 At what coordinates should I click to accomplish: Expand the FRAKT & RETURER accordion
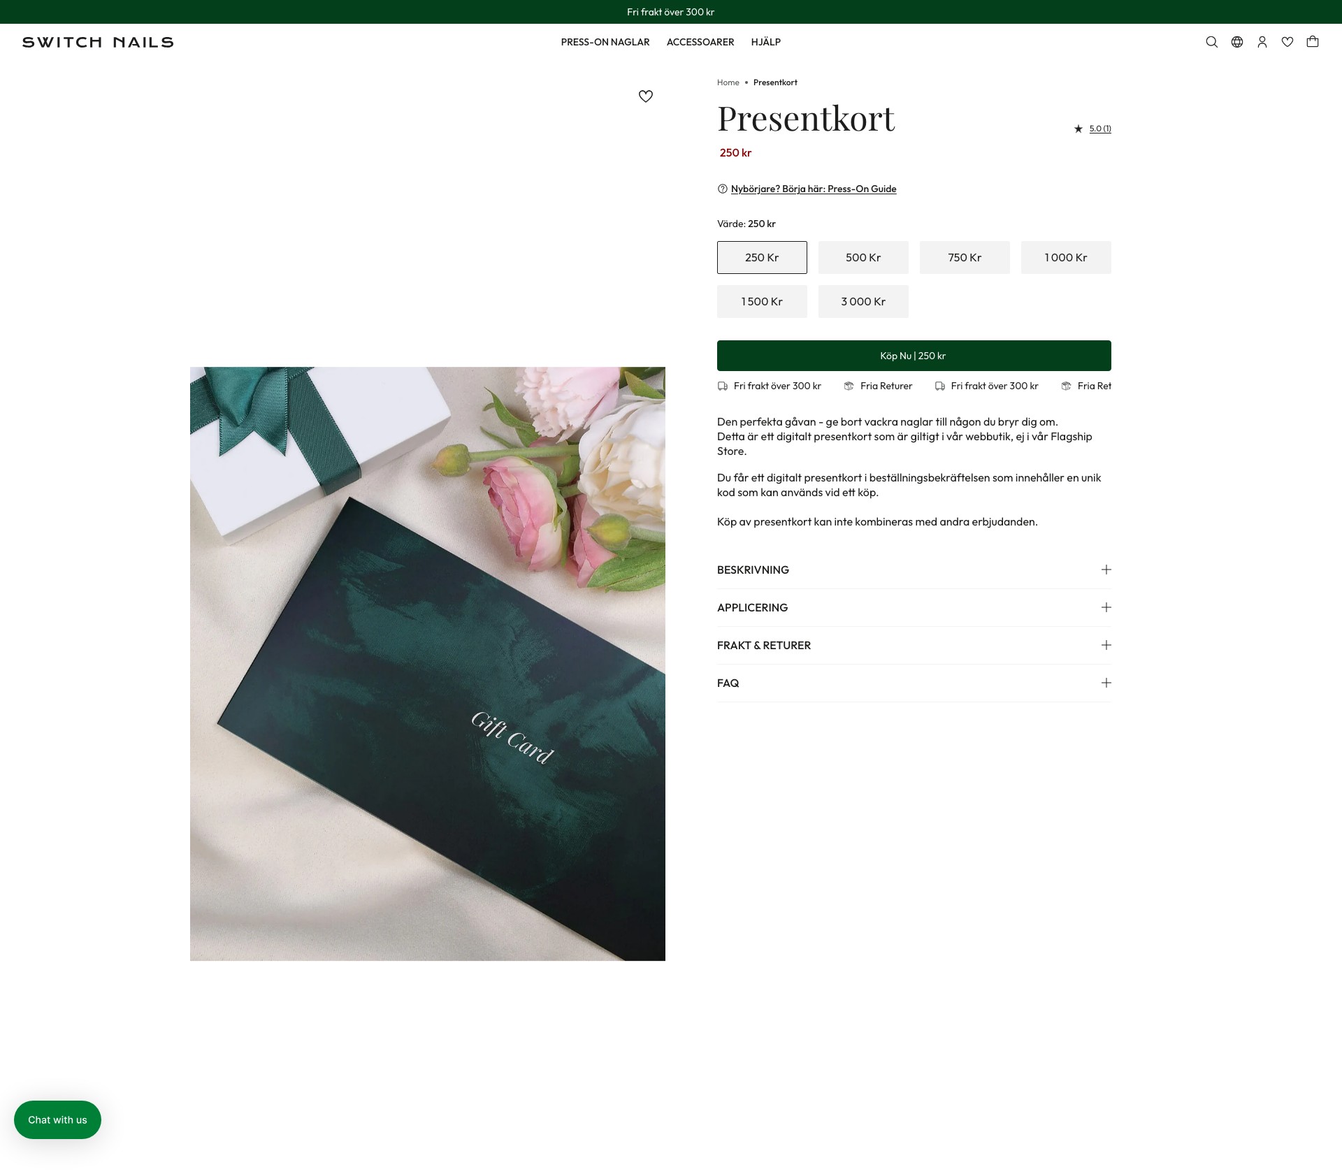pos(914,645)
